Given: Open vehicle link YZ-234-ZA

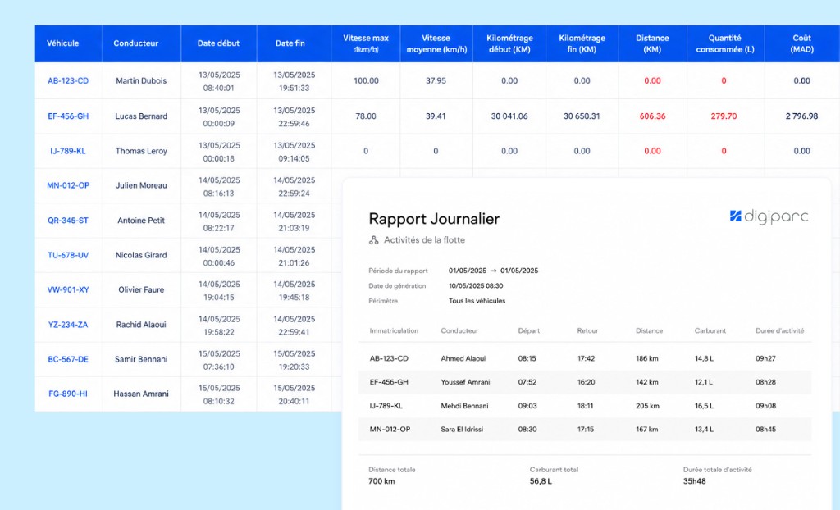Looking at the screenshot, I should point(68,325).
